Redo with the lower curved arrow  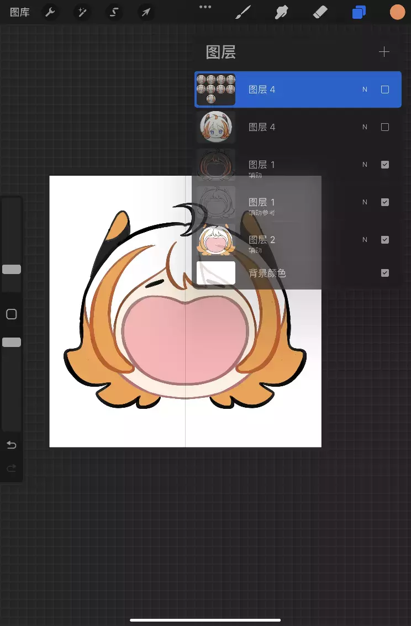(12, 468)
